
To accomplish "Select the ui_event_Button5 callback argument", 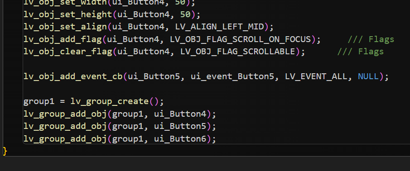I will (x=232, y=76).
